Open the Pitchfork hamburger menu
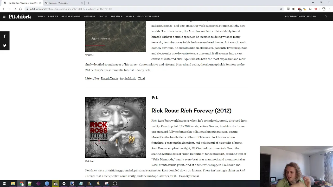 pyautogui.click(x=4, y=16)
